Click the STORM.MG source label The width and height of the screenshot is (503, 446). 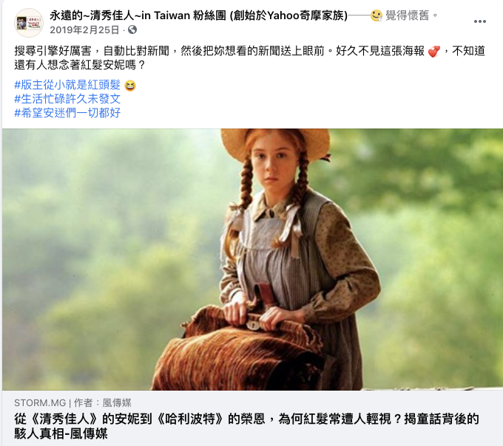[x=40, y=402]
